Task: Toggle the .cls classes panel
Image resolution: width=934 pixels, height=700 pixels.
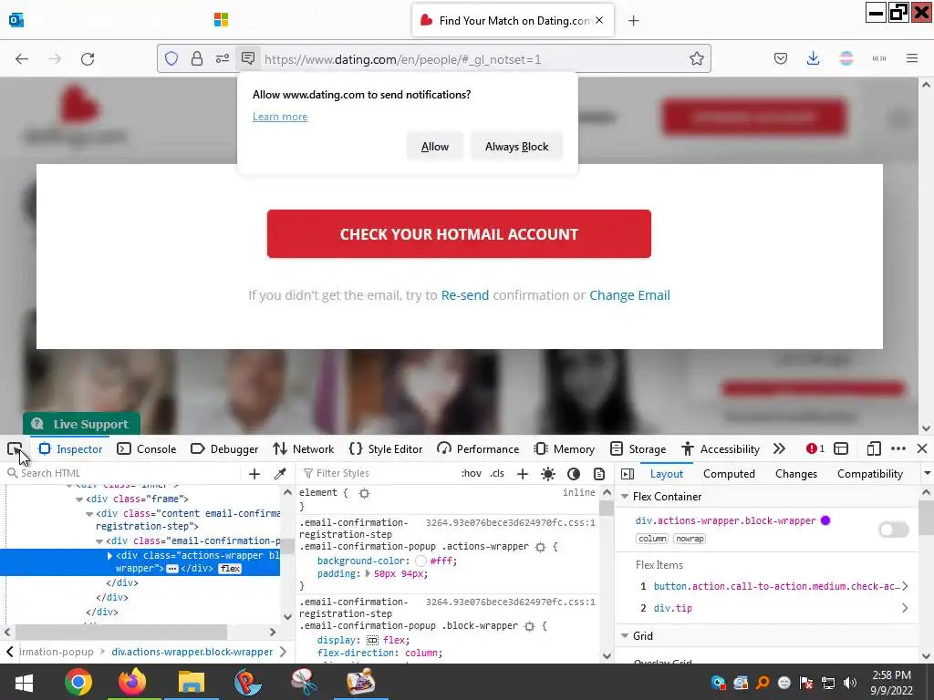Action: [x=497, y=474]
